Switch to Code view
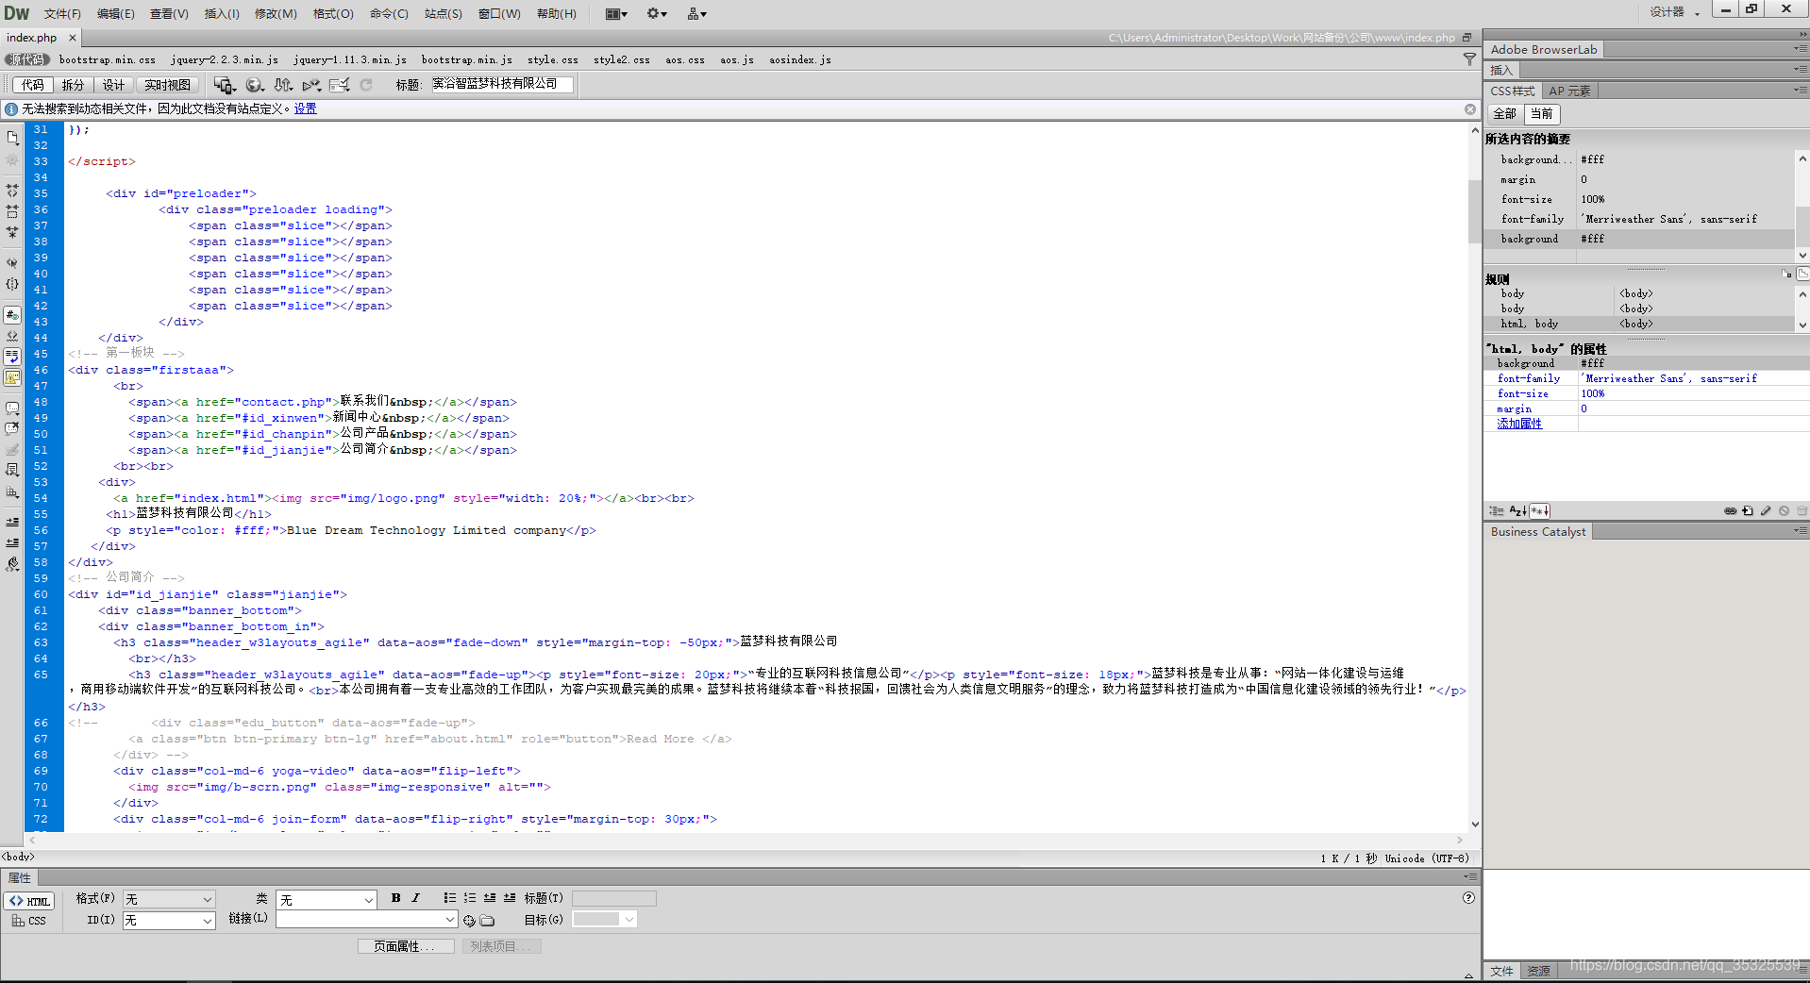Viewport: 1810px width, 983px height. tap(33, 85)
